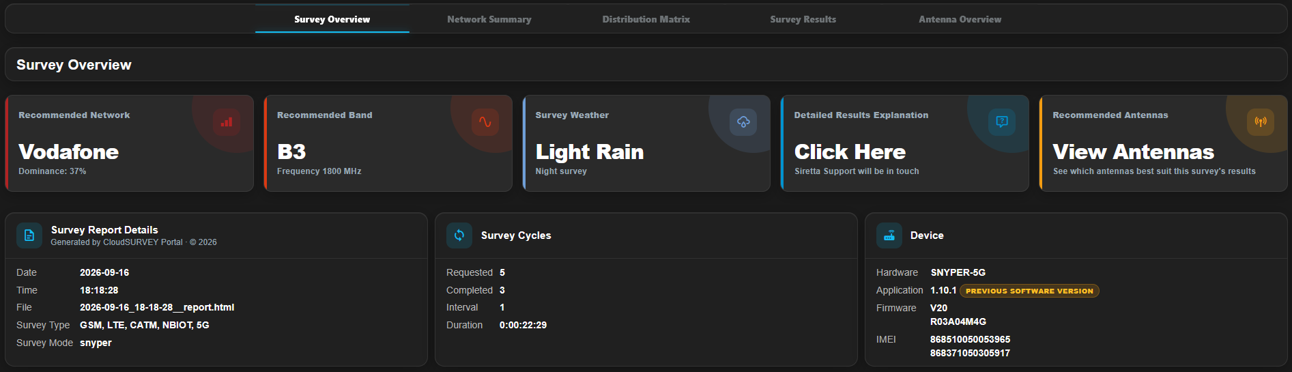Viewport: 1292px width, 372px height.
Task: Click the duration value 0:00:22:29
Action: [523, 325]
